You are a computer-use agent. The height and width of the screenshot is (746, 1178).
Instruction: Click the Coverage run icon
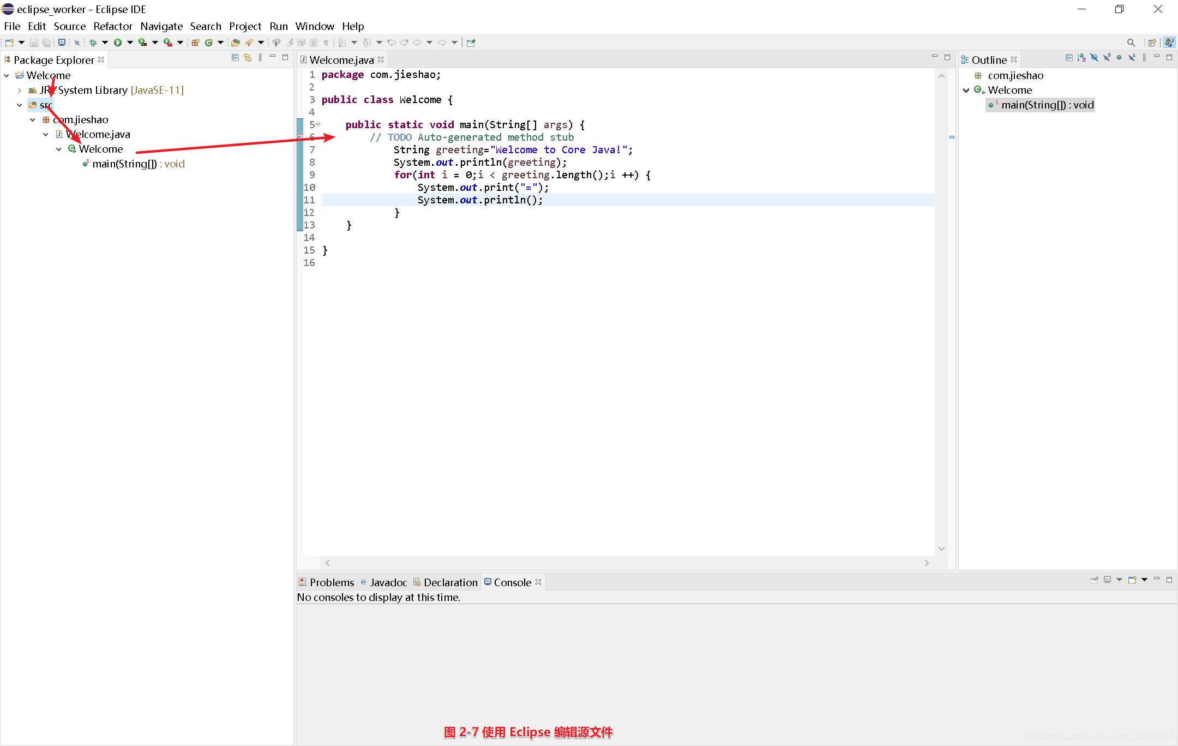click(142, 43)
